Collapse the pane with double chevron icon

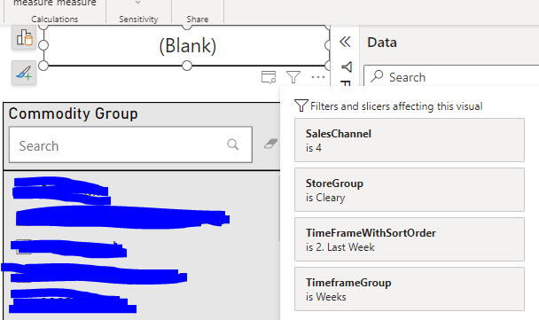coord(345,42)
